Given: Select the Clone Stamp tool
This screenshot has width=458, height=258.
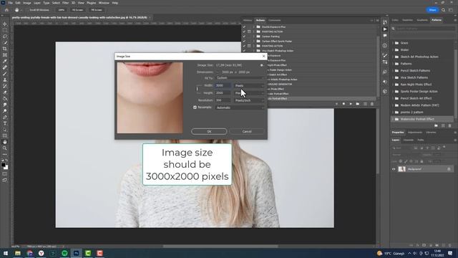Looking at the screenshot, I should [5, 80].
